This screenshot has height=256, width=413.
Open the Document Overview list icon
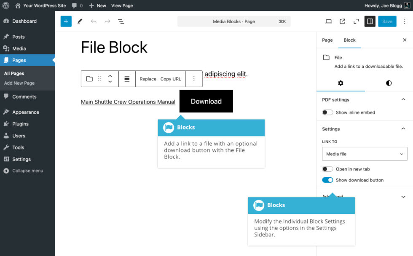(x=121, y=21)
